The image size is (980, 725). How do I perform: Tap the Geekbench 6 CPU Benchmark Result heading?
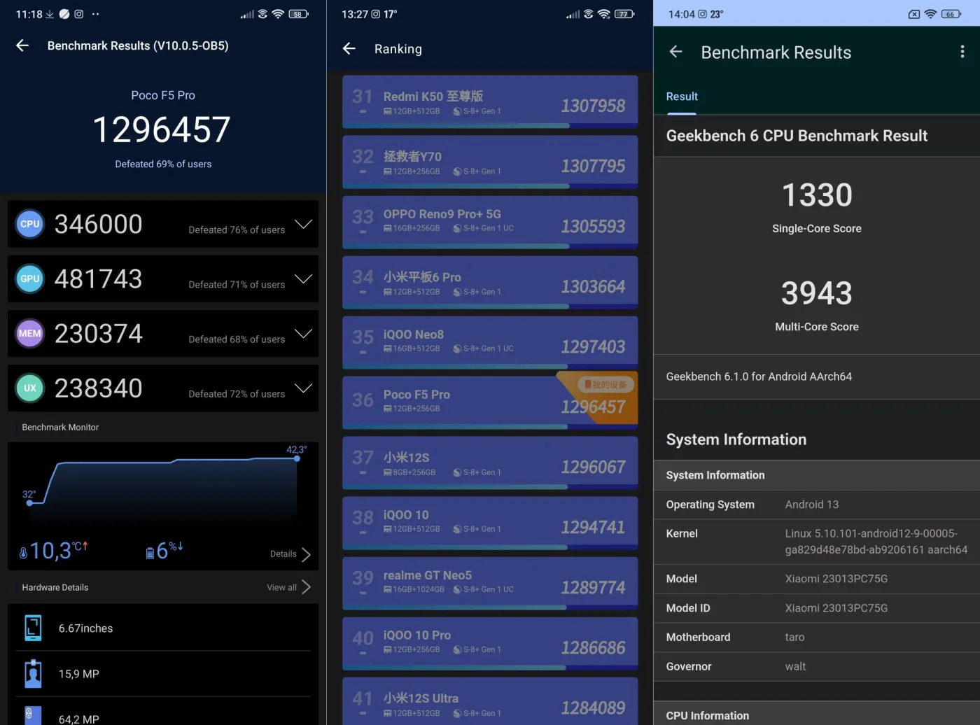click(797, 136)
